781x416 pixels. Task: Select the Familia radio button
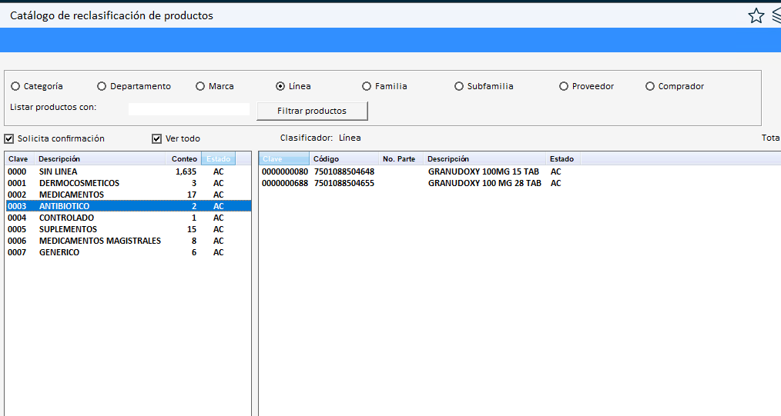tap(367, 86)
